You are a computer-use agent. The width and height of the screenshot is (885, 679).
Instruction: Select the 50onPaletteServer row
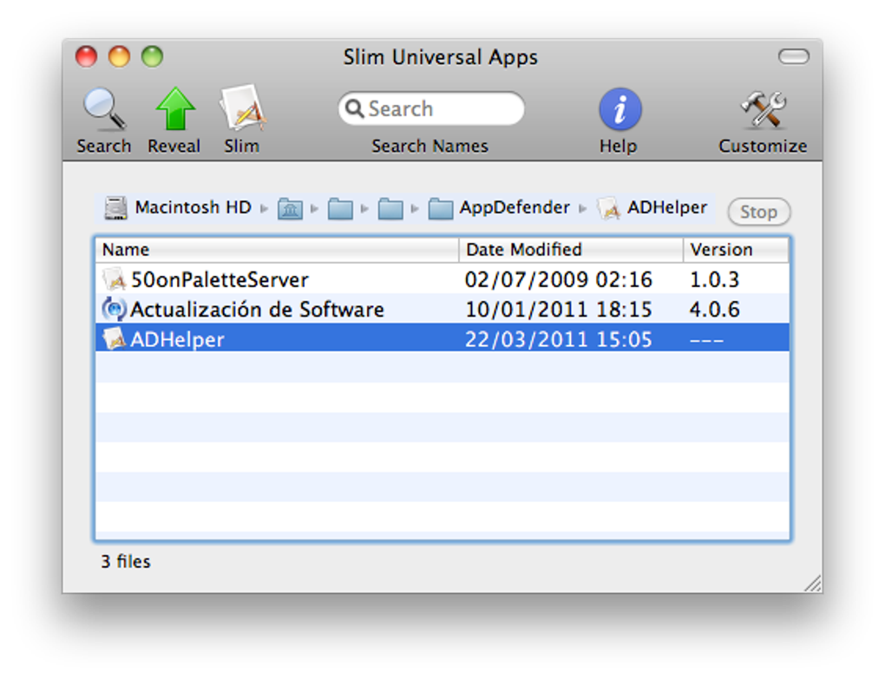point(442,279)
